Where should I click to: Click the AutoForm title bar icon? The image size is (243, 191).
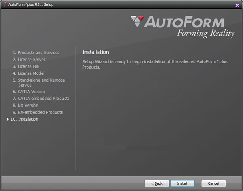6,4
